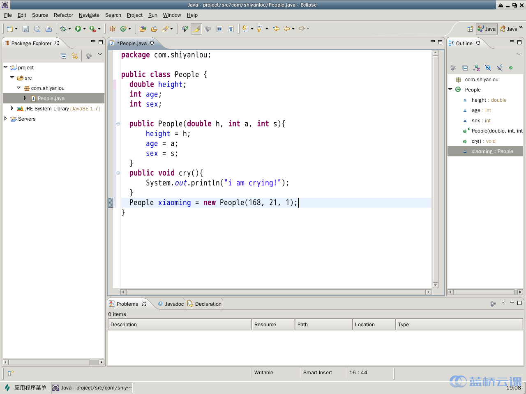Click the editor vertical scrollbar
The height and width of the screenshot is (394, 526).
click(436, 169)
